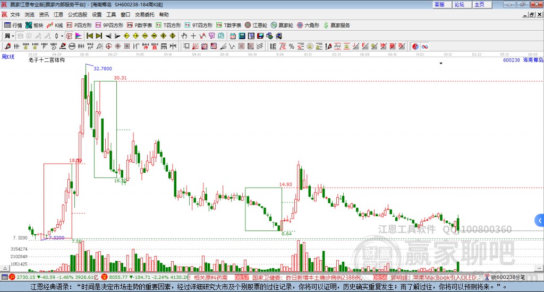
Task: Open 赢家服务 service link
Action: 336,25
